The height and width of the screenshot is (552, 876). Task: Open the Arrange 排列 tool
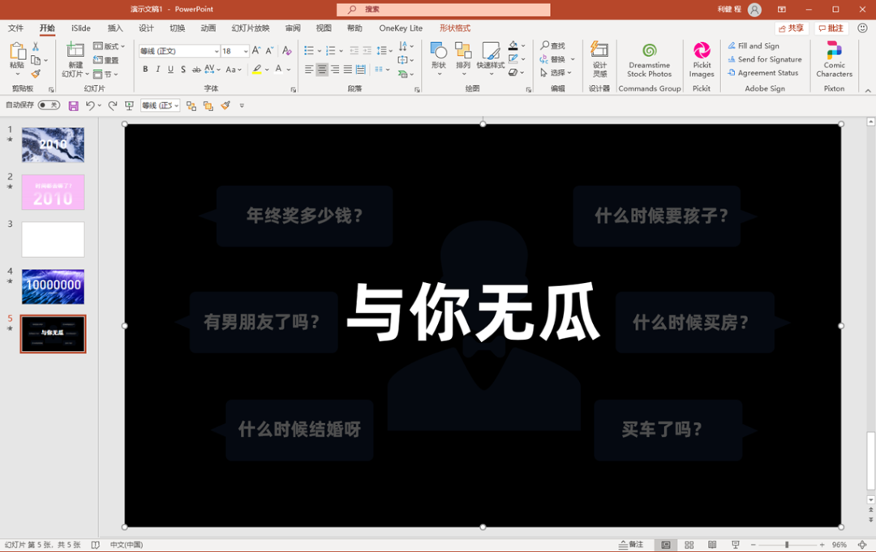[x=463, y=51]
